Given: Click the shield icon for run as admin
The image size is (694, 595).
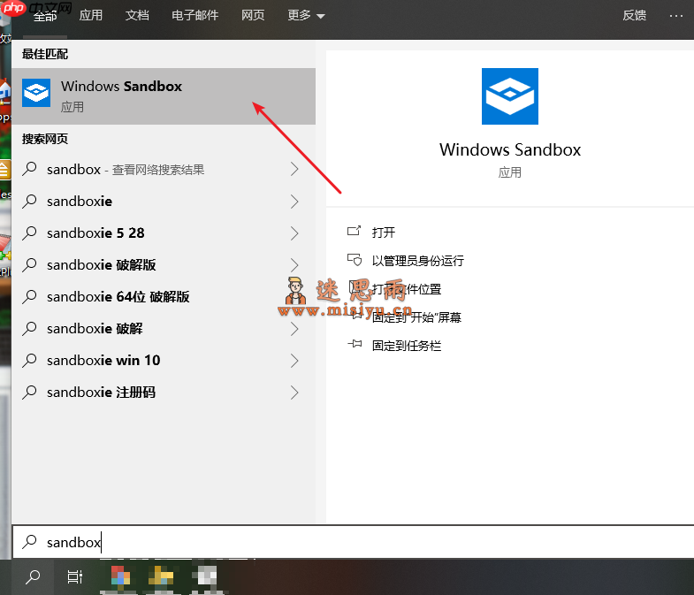Looking at the screenshot, I should (x=355, y=259).
